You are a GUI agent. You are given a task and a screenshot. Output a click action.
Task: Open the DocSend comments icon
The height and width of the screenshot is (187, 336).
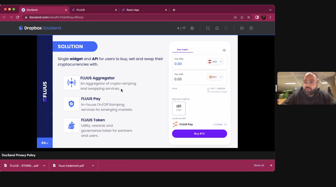coord(242,28)
